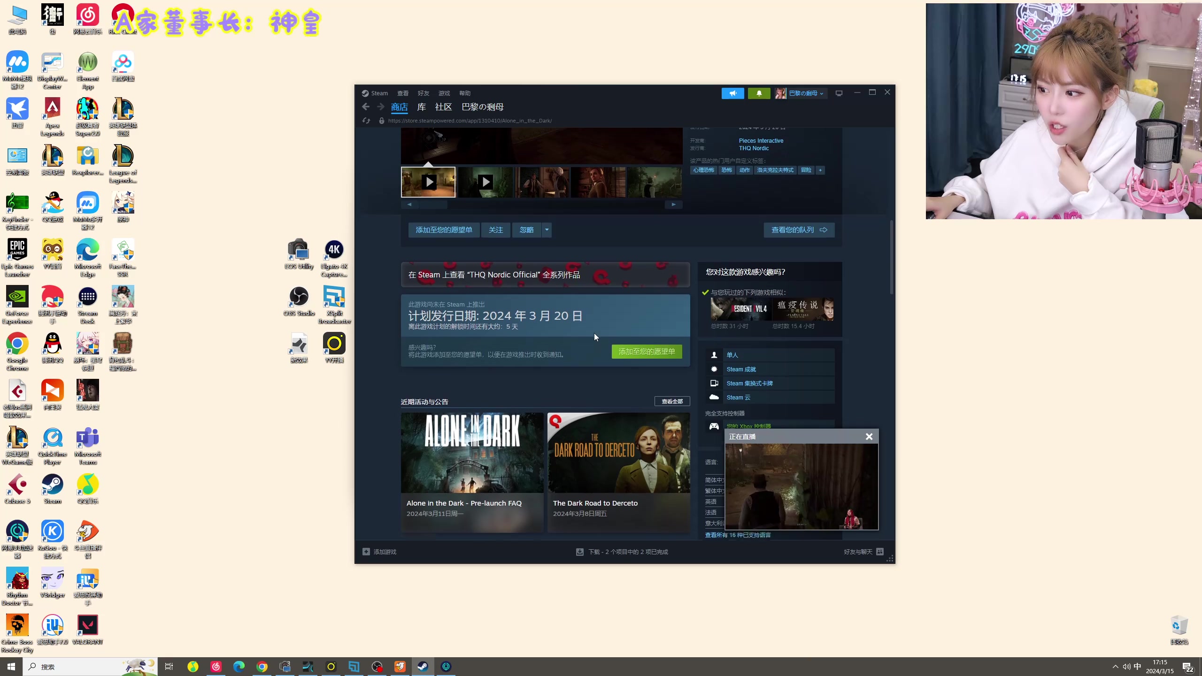Open the Resident Evil Village 4 similar game image
Image resolution: width=1202 pixels, height=676 pixels.
(x=741, y=309)
